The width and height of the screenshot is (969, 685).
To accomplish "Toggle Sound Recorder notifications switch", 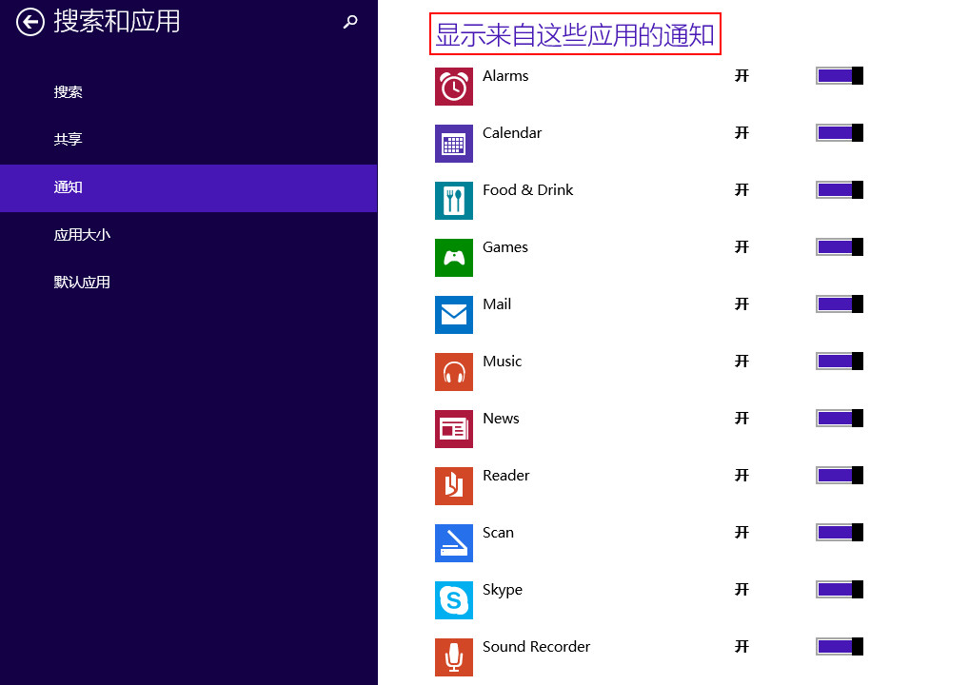I will tap(840, 647).
